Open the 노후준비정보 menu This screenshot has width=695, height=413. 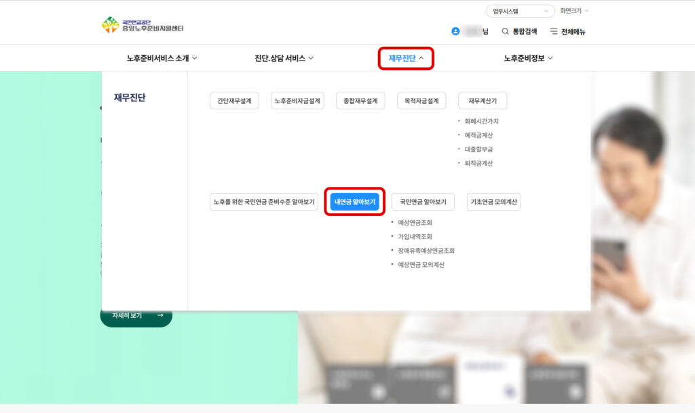pos(528,58)
